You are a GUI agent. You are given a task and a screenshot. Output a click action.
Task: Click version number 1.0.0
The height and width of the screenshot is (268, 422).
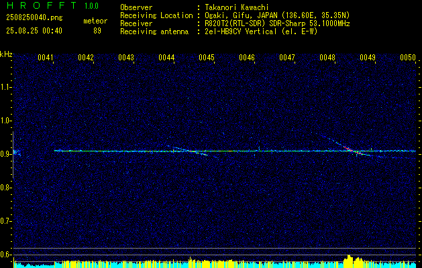(x=91, y=6)
